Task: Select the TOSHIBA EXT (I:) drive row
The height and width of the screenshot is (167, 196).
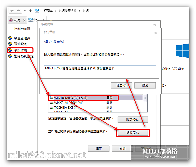Action: [96, 108]
